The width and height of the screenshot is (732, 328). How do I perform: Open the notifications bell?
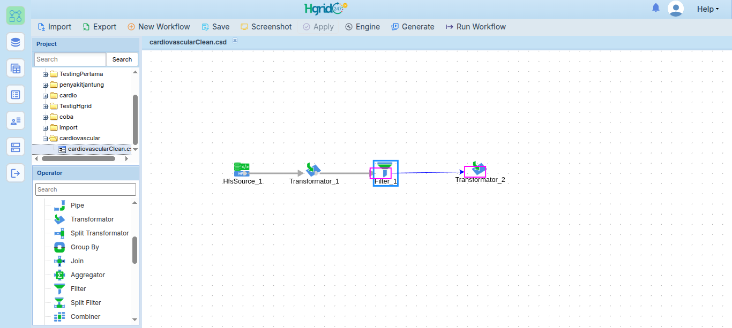pos(656,8)
